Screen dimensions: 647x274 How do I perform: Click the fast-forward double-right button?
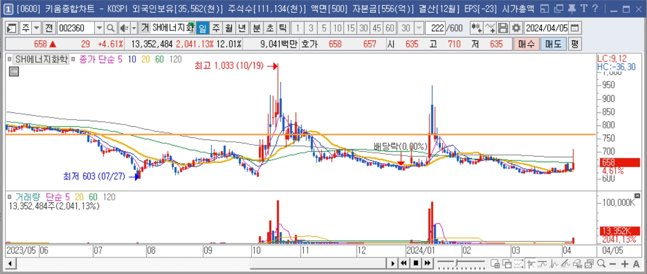[x=427, y=263]
